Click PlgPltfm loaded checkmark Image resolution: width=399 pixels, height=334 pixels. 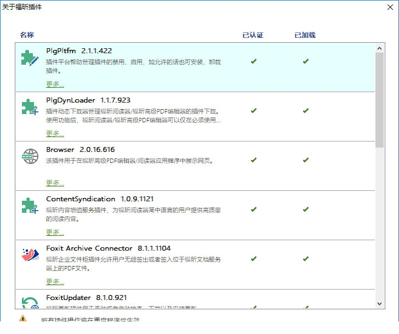click(306, 61)
